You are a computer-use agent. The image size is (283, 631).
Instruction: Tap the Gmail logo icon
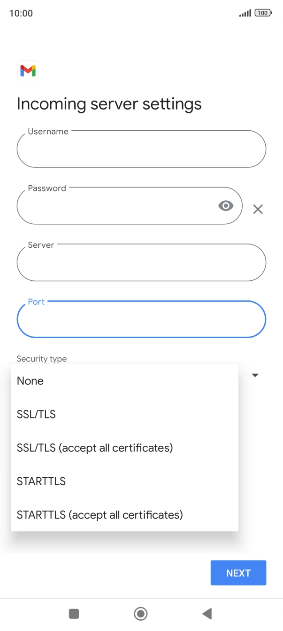click(28, 71)
